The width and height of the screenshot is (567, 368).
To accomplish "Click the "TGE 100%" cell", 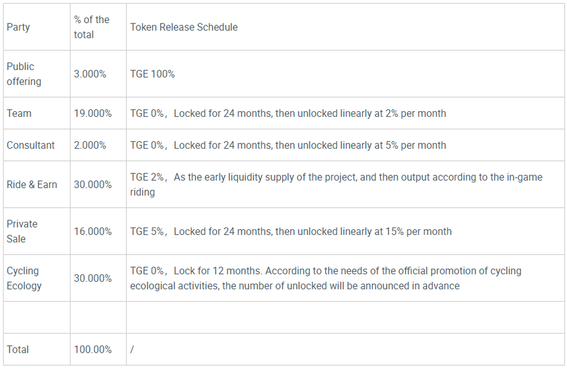I will pyautogui.click(x=153, y=74).
